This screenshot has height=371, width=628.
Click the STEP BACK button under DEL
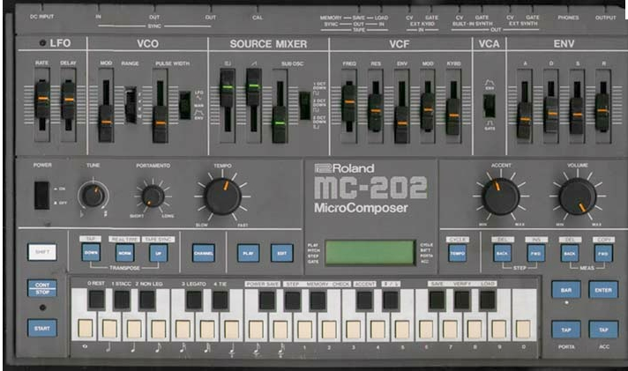[x=502, y=253]
